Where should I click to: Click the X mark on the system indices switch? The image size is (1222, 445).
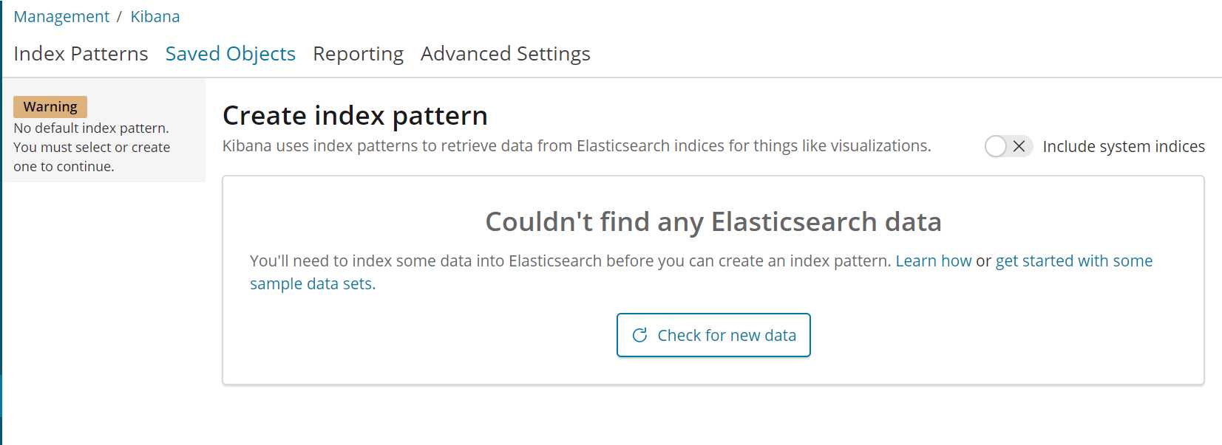[1019, 146]
